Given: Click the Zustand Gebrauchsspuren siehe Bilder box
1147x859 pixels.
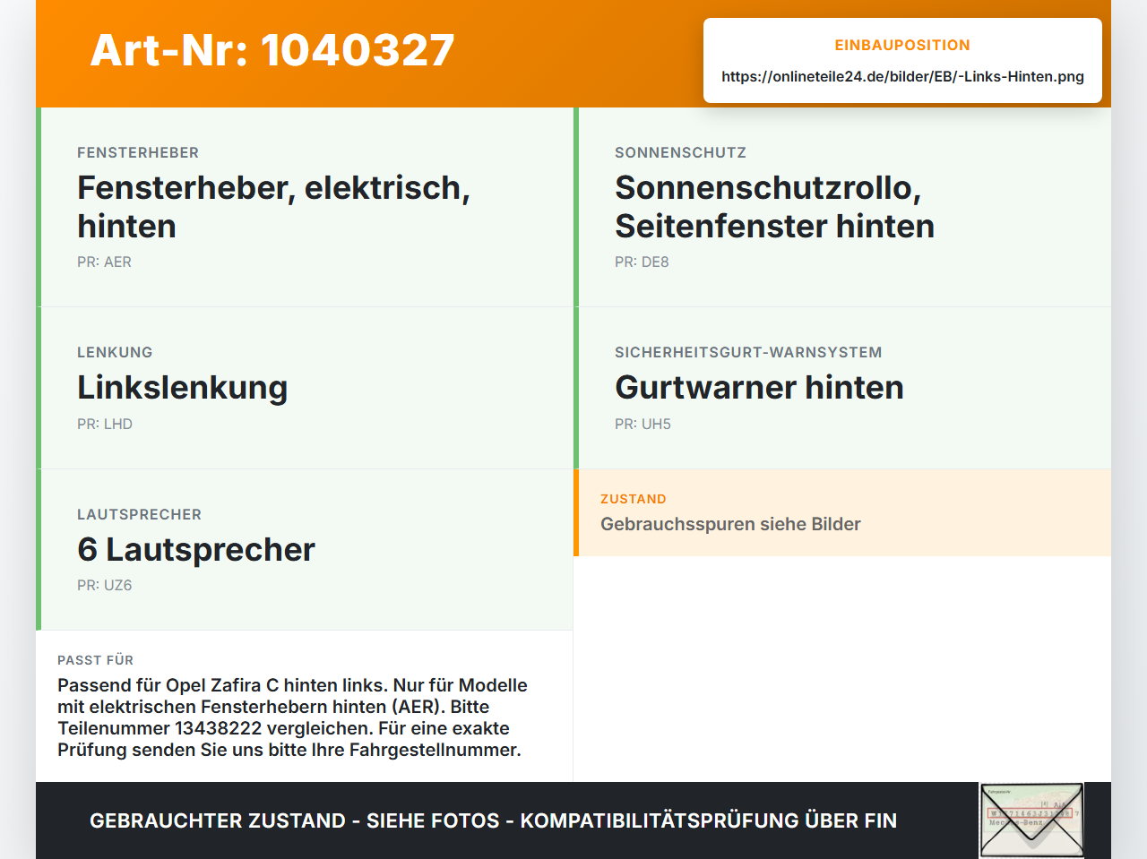Looking at the screenshot, I should (x=842, y=512).
